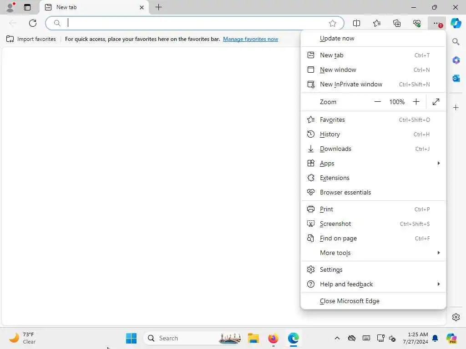Select New tab menu entry
The width and height of the screenshot is (466, 349).
pos(373,55)
